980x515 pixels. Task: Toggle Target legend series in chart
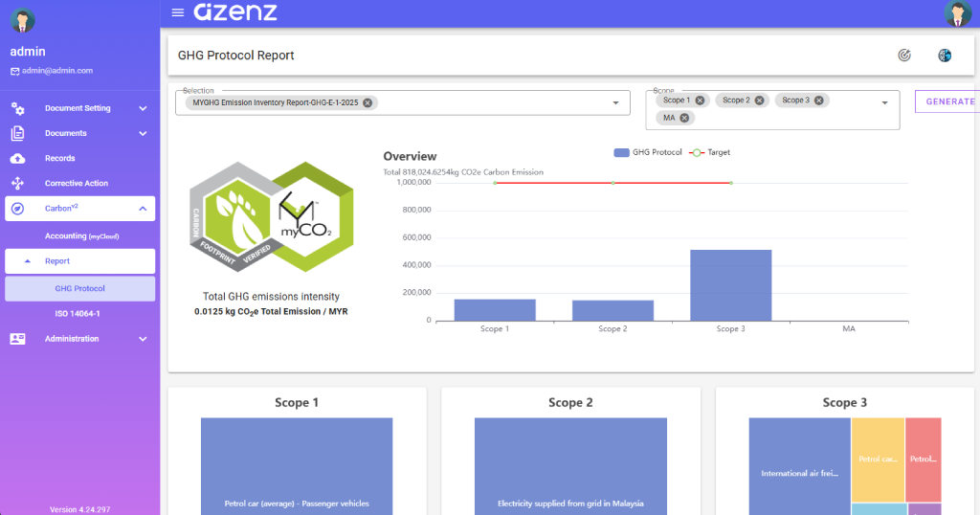point(710,152)
